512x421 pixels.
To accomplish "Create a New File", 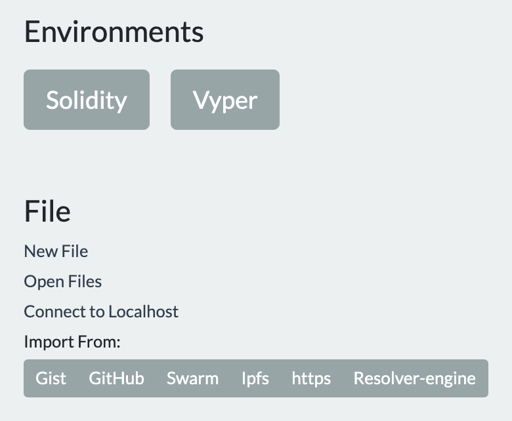I will 56,251.
